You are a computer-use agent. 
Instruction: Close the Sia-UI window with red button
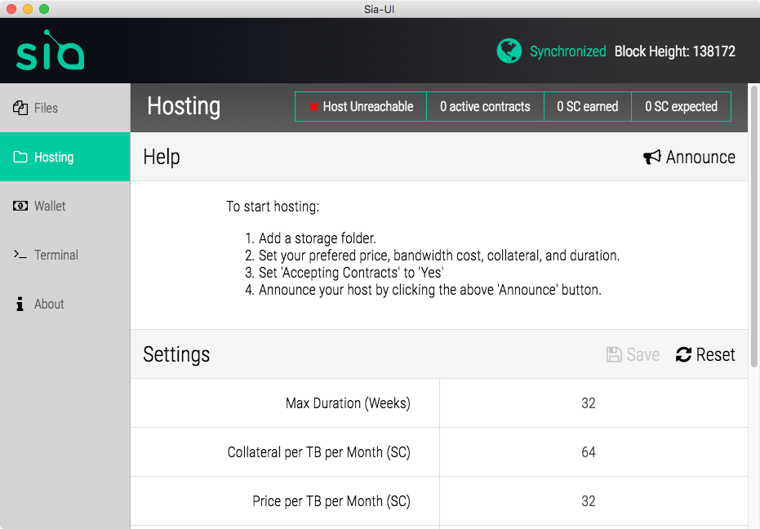click(x=11, y=9)
